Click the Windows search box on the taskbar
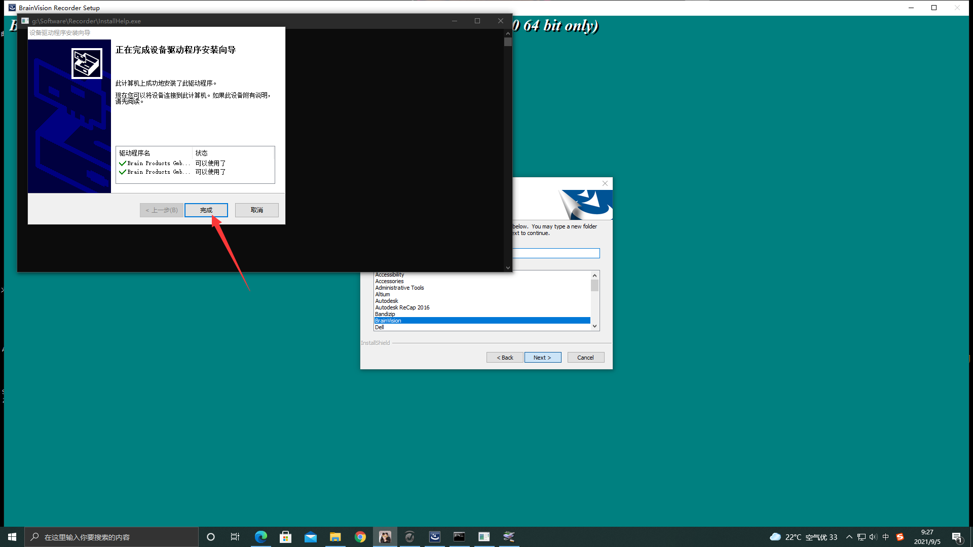This screenshot has width=973, height=547. [111, 536]
